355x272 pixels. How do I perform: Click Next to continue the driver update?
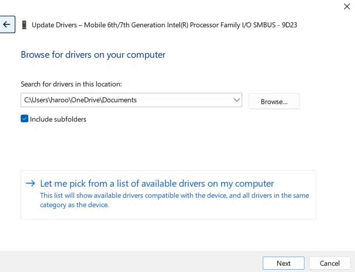pos(284,263)
